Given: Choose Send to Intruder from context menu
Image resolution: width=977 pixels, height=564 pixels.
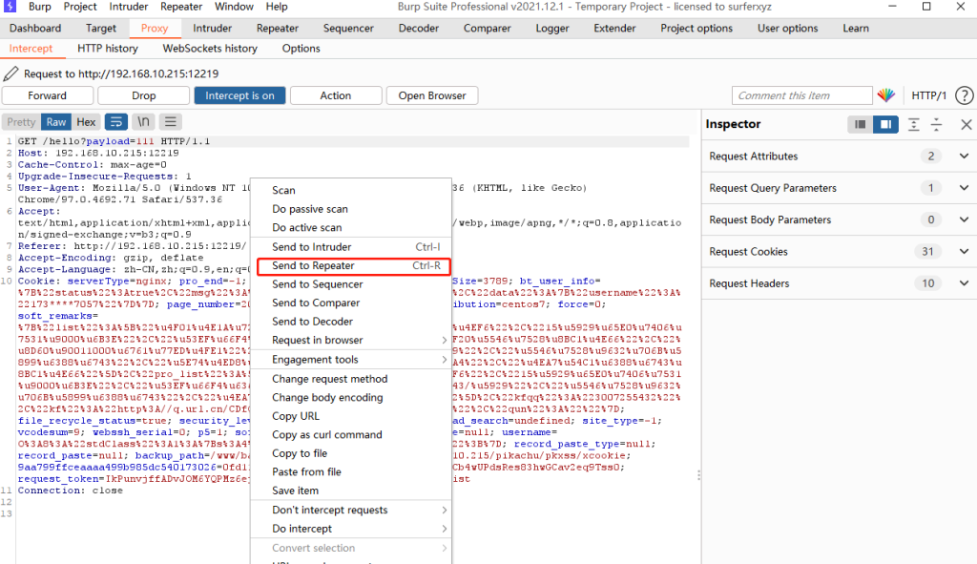Looking at the screenshot, I should 351,247.
